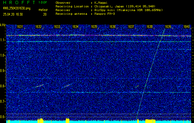Click the kHz axis unit label

[3, 25]
